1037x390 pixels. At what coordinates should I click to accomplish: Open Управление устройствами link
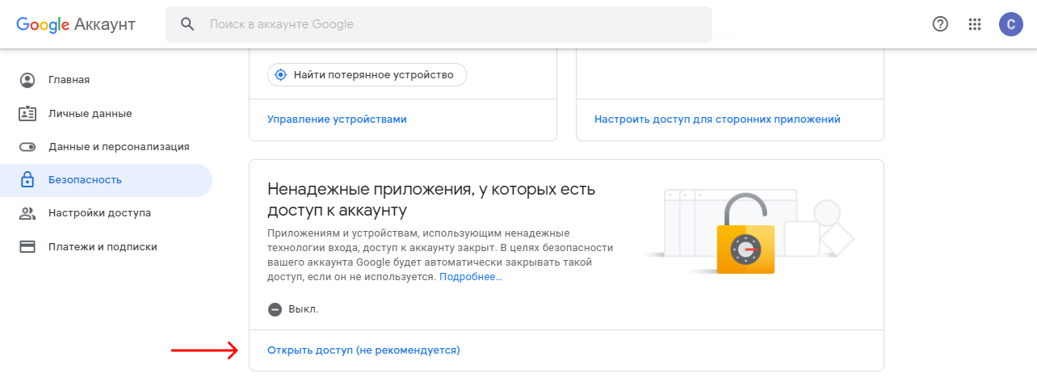(x=337, y=119)
